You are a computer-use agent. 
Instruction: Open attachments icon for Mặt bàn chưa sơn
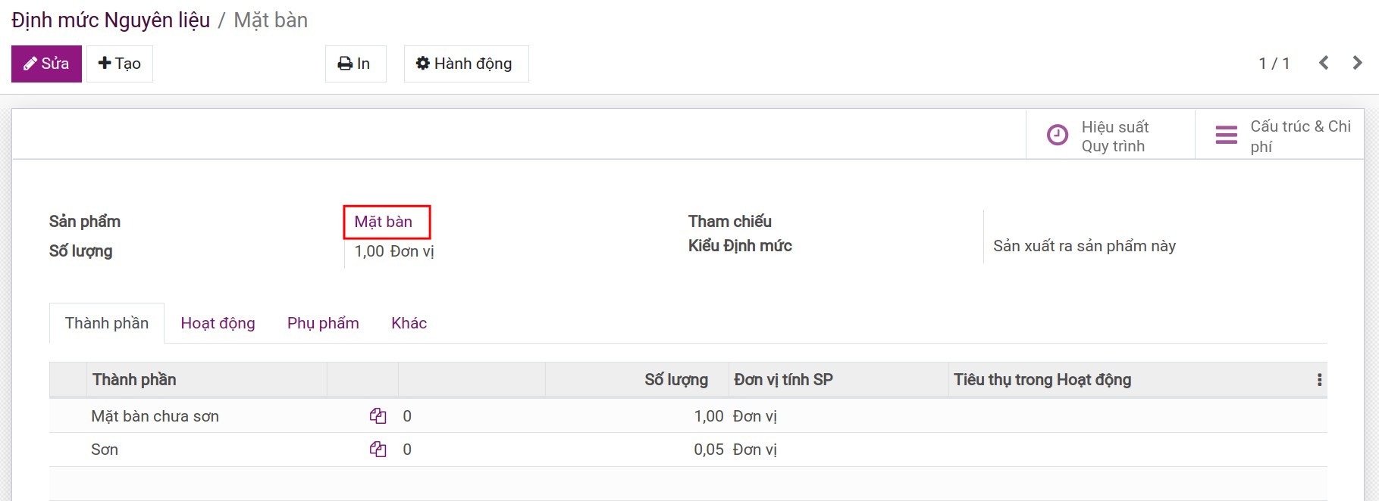pyautogui.click(x=378, y=416)
